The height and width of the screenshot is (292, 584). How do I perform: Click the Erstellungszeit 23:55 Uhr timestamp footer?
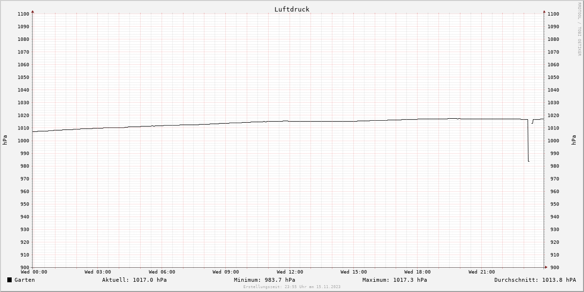(x=292, y=287)
